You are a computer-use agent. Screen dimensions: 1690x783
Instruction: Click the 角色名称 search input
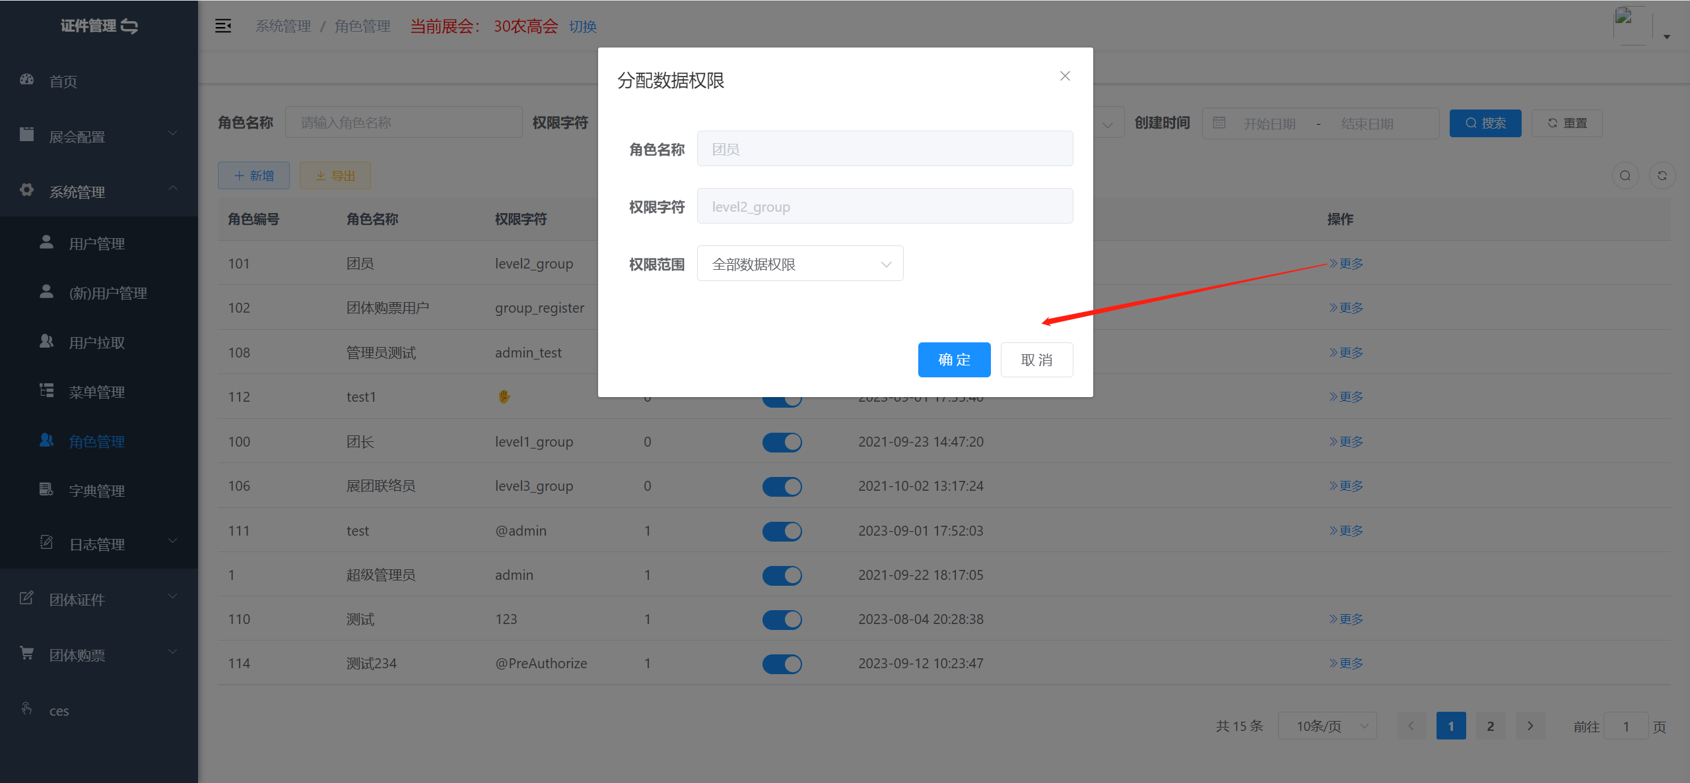403,123
